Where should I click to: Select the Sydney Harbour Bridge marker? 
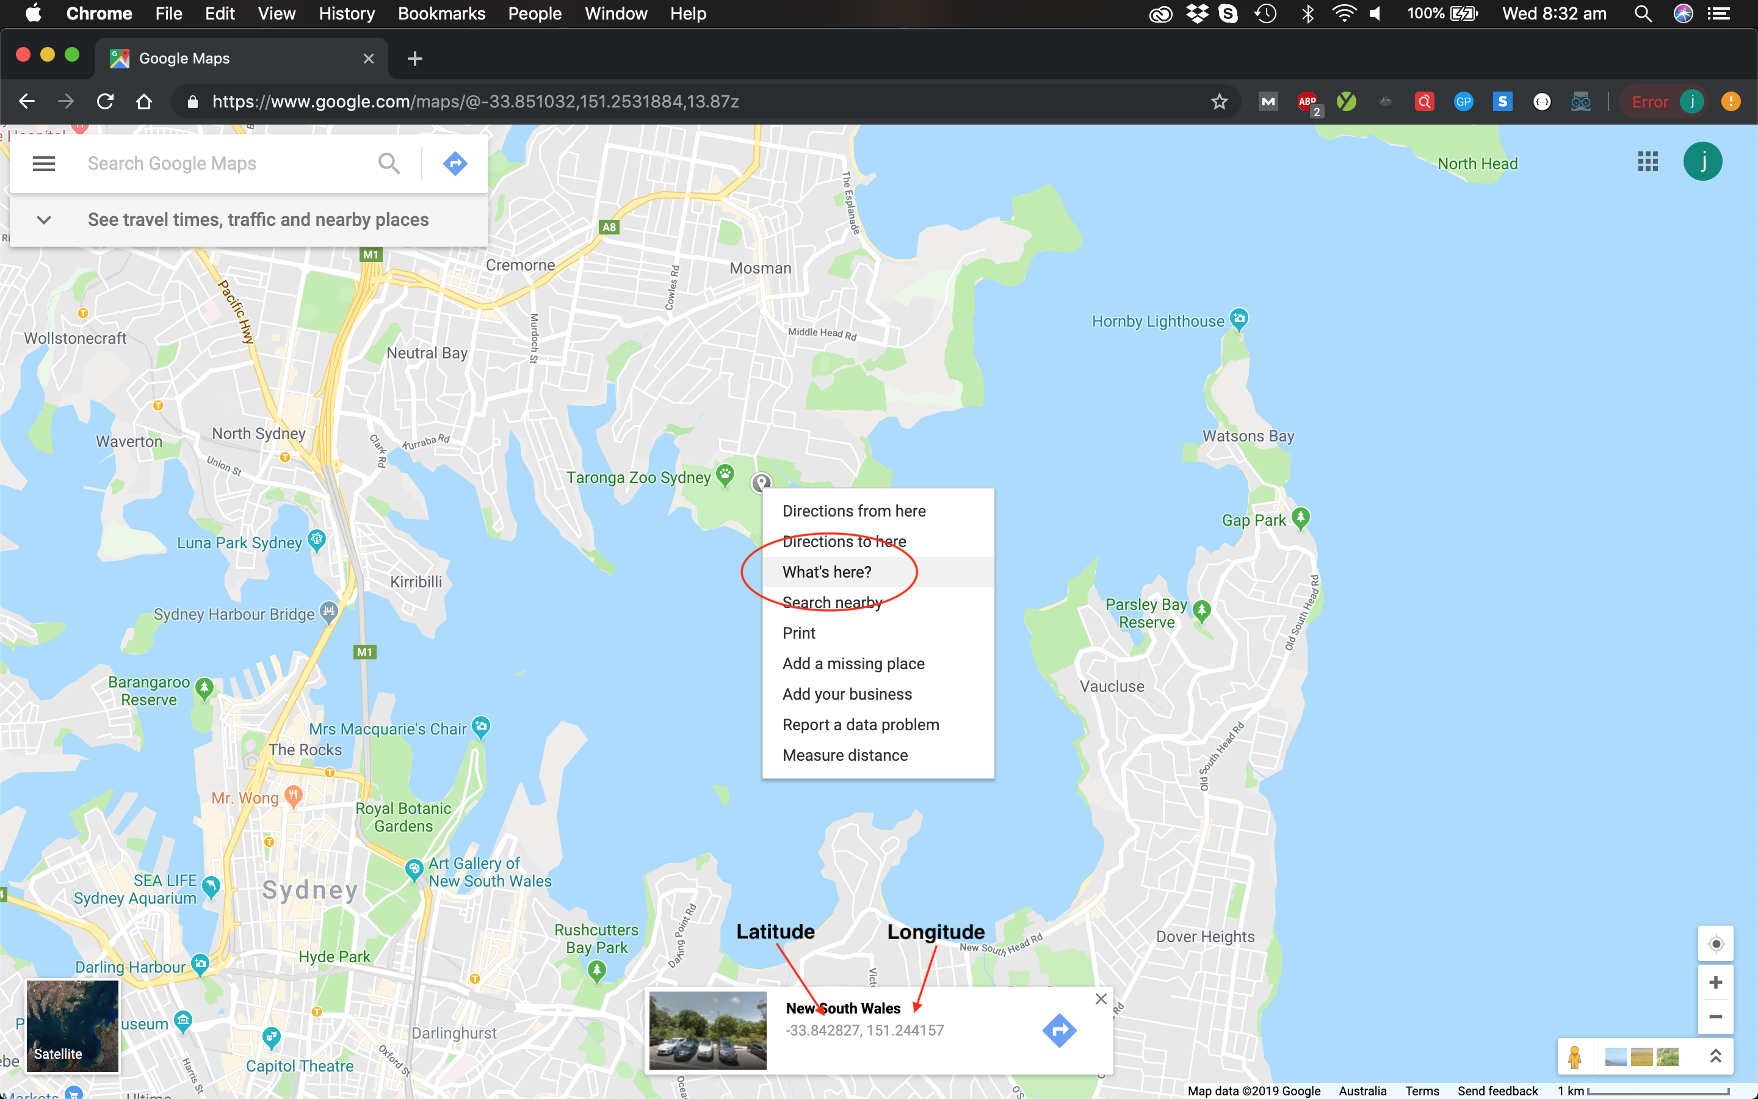pyautogui.click(x=329, y=611)
